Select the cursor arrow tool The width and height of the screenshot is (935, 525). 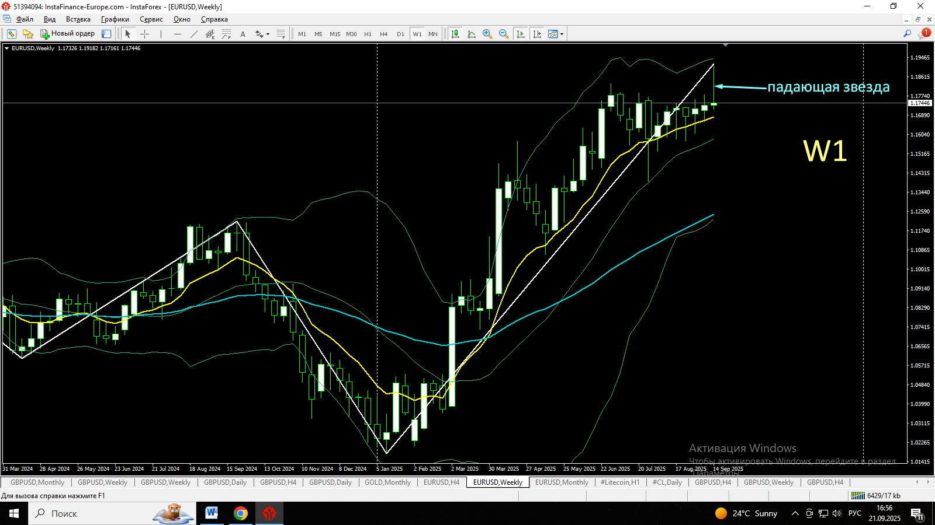[x=128, y=34]
